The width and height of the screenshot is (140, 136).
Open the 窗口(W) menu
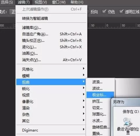(x=59, y=2)
